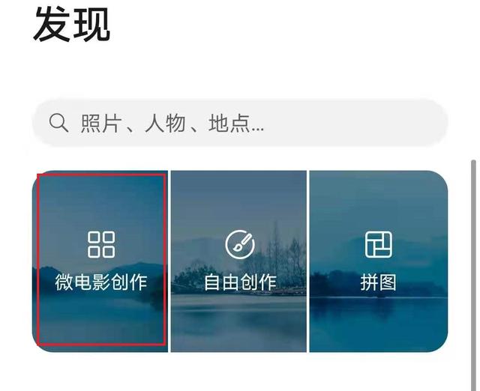Click the 照片、人物、地点… placeholder text
The height and width of the screenshot is (391, 480).
click(x=172, y=123)
